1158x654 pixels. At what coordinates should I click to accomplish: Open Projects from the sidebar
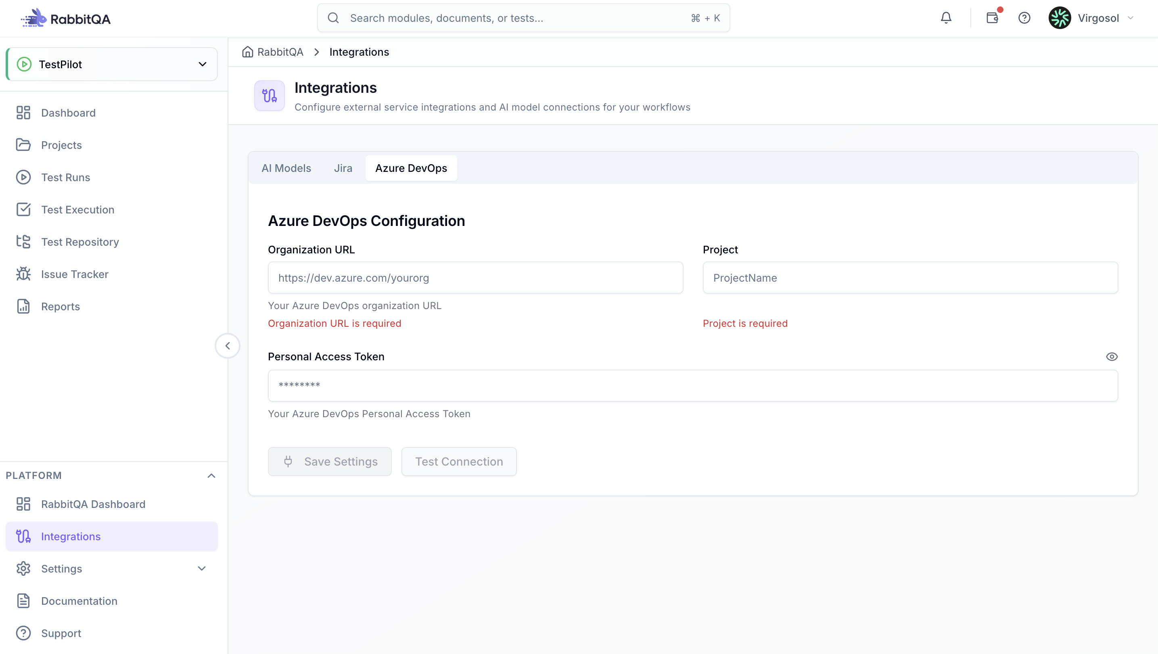click(112, 145)
